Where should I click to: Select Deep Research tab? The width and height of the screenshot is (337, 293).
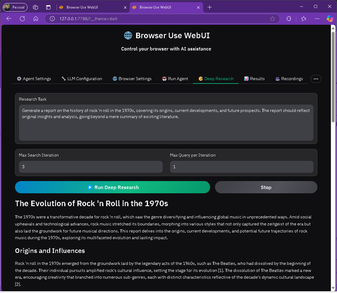point(216,79)
